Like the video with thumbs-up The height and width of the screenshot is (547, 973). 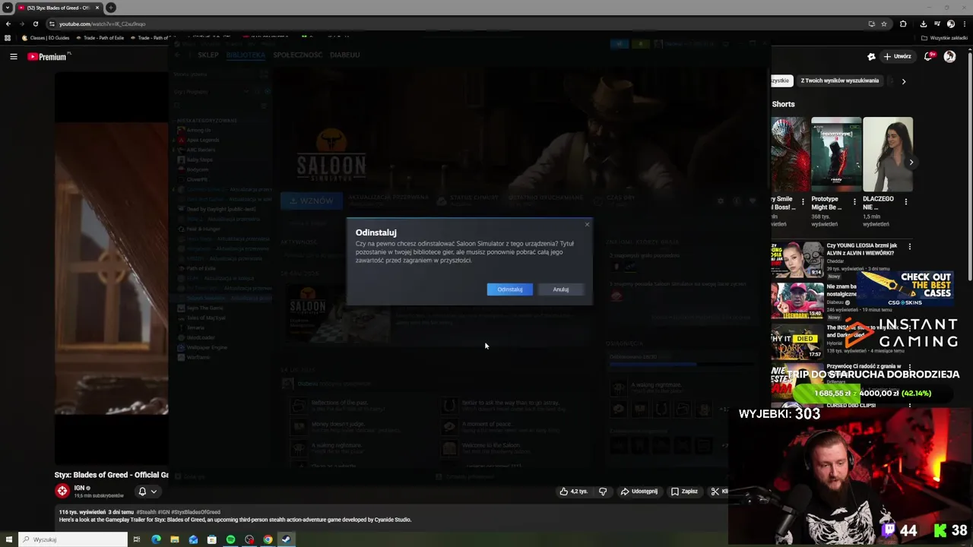point(574,492)
